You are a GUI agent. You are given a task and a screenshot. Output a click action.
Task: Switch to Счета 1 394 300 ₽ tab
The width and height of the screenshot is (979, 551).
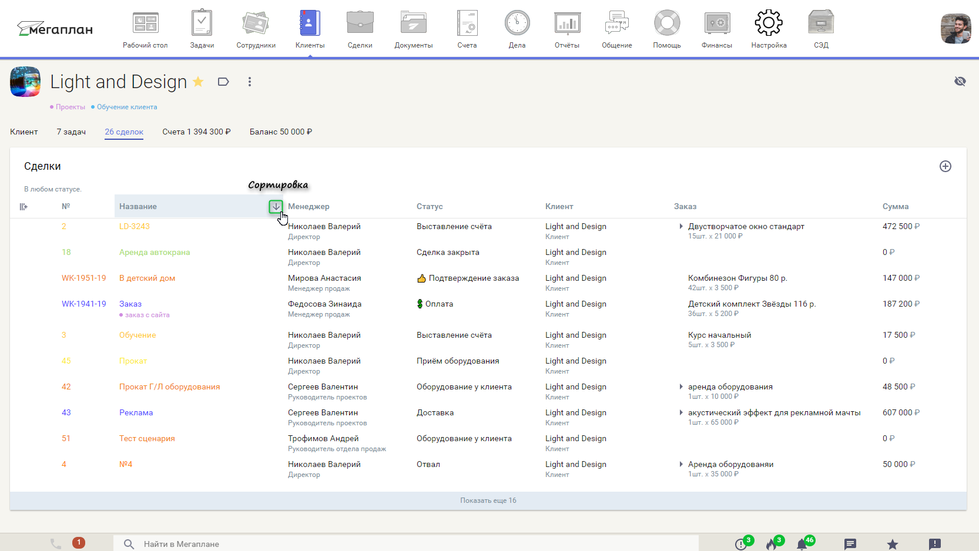pos(196,132)
